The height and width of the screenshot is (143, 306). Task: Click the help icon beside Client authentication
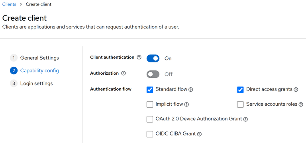[x=139, y=57]
